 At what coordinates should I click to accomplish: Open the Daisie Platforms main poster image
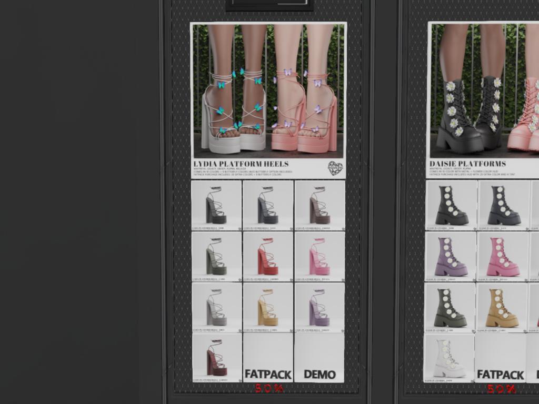point(484,89)
